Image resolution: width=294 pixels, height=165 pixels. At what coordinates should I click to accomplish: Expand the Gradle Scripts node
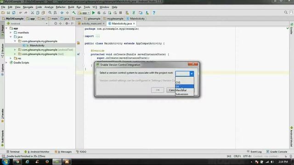(6, 63)
